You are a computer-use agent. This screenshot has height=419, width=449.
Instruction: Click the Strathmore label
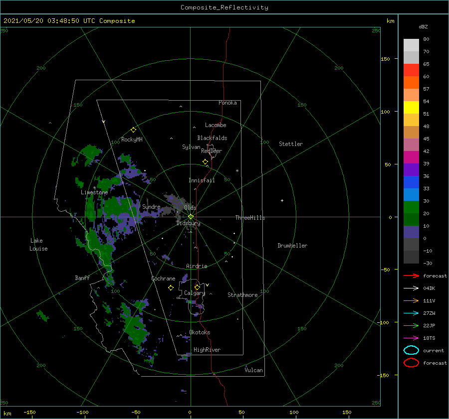[x=242, y=295]
